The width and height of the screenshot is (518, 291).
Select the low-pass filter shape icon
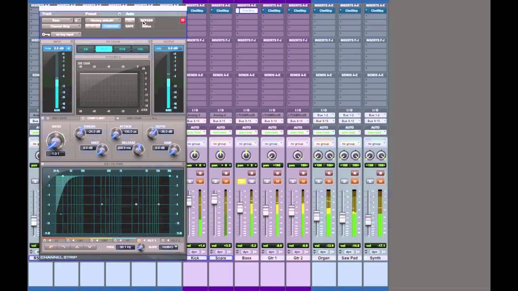tap(64, 247)
